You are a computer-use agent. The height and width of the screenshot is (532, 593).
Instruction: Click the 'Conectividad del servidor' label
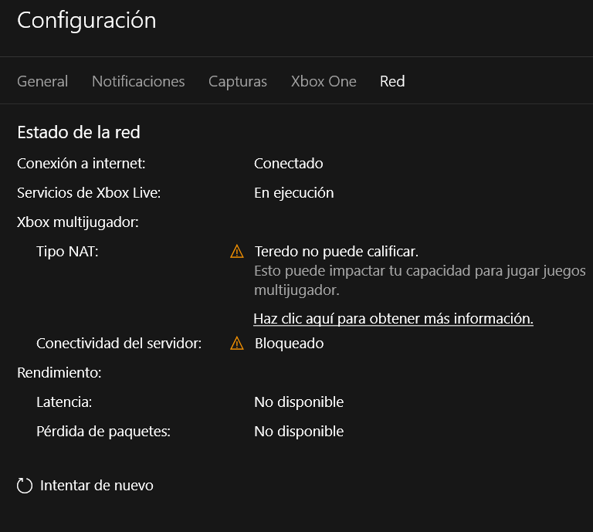tap(119, 344)
